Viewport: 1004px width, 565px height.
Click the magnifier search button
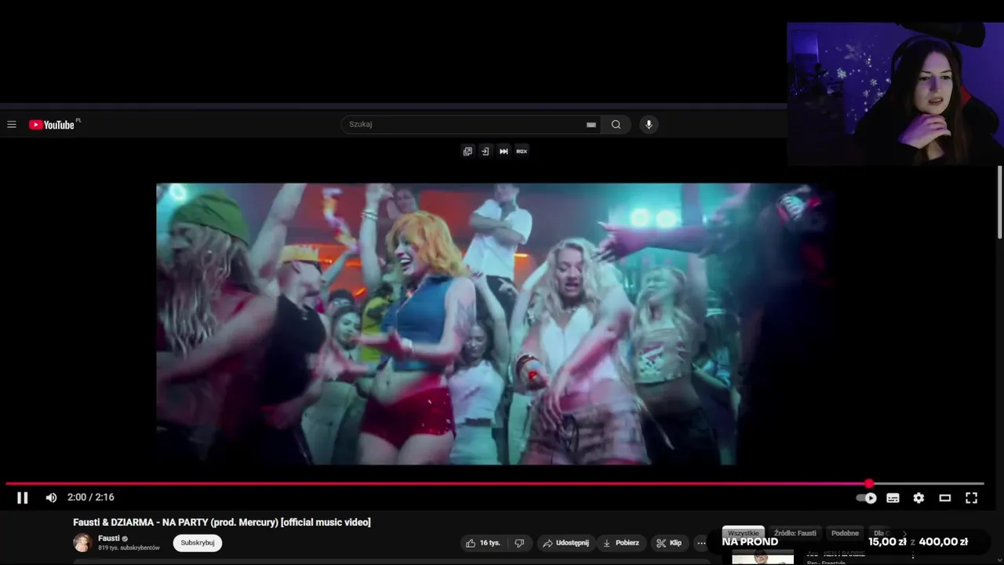click(616, 124)
